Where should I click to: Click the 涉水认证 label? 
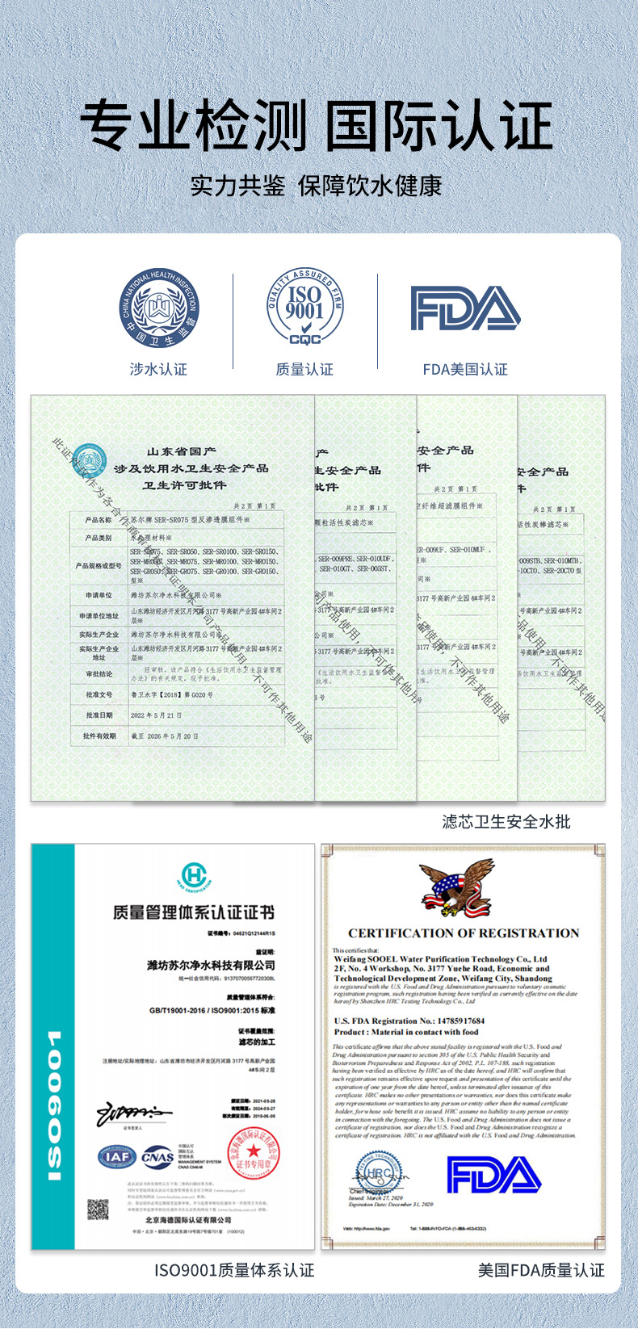coord(158,369)
